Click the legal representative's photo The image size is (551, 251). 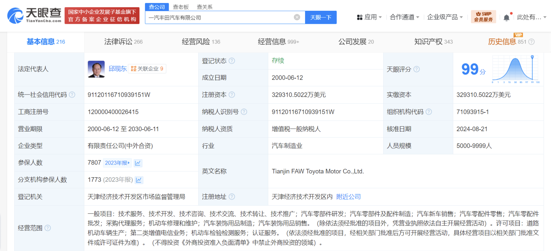(96, 69)
